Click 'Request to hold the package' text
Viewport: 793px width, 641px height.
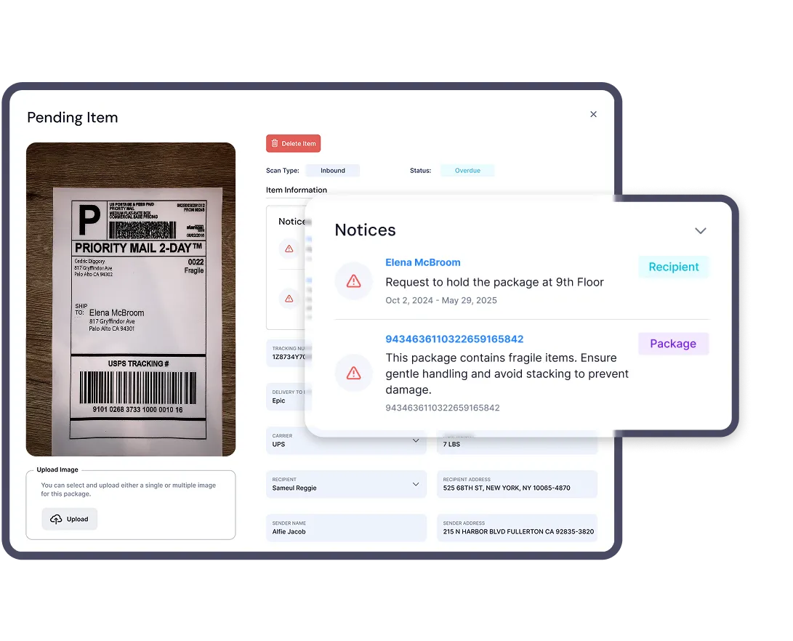(x=494, y=282)
